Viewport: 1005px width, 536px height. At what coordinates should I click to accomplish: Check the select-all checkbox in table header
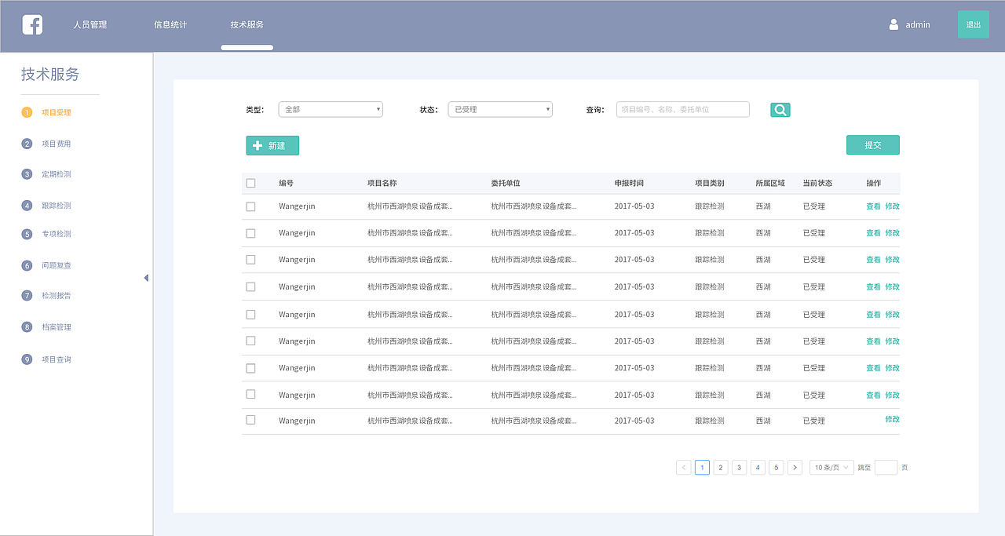pos(250,182)
